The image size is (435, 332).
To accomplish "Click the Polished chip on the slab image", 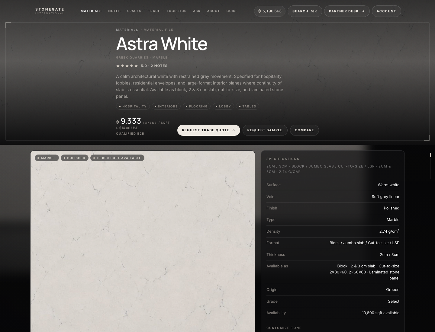I will coord(75,158).
